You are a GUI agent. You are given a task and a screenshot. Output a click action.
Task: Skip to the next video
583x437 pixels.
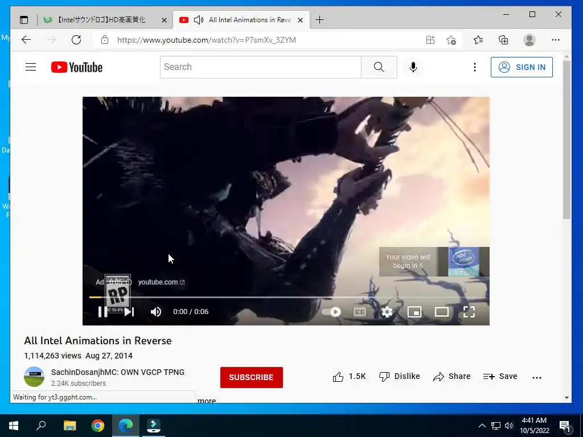129,312
